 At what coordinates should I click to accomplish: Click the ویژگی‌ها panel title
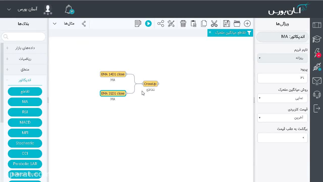(282, 24)
